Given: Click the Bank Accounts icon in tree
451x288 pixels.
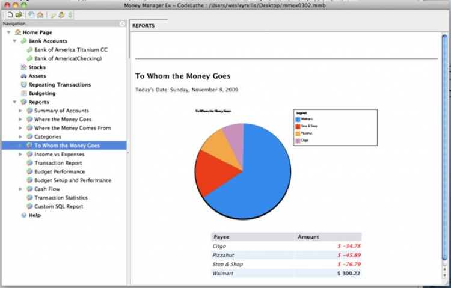Looking at the screenshot, I should point(24,41).
